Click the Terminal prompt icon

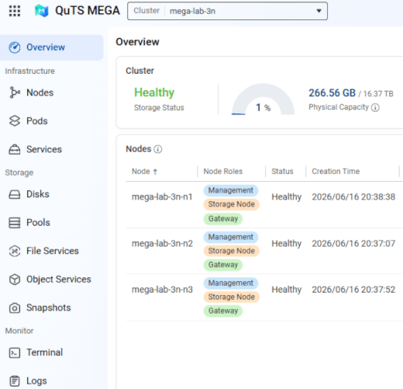[15, 353]
